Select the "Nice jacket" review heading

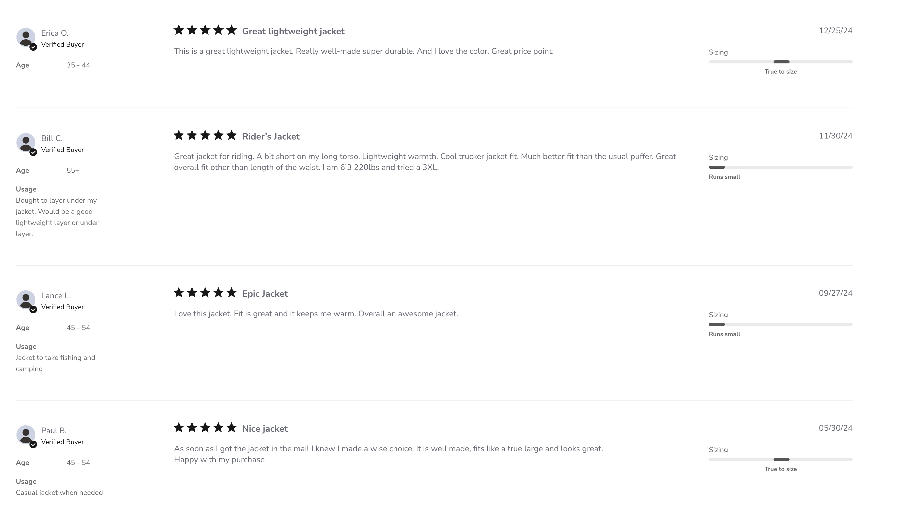click(265, 429)
